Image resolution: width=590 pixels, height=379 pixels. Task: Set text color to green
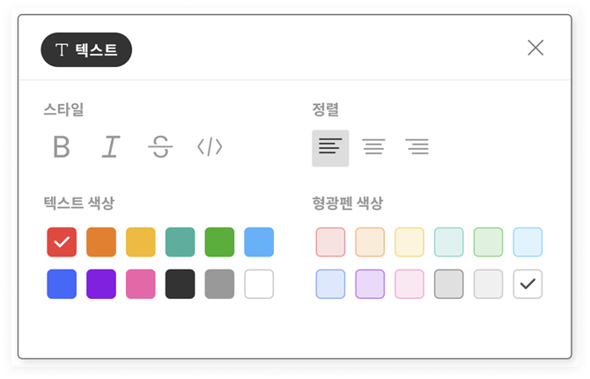point(219,242)
